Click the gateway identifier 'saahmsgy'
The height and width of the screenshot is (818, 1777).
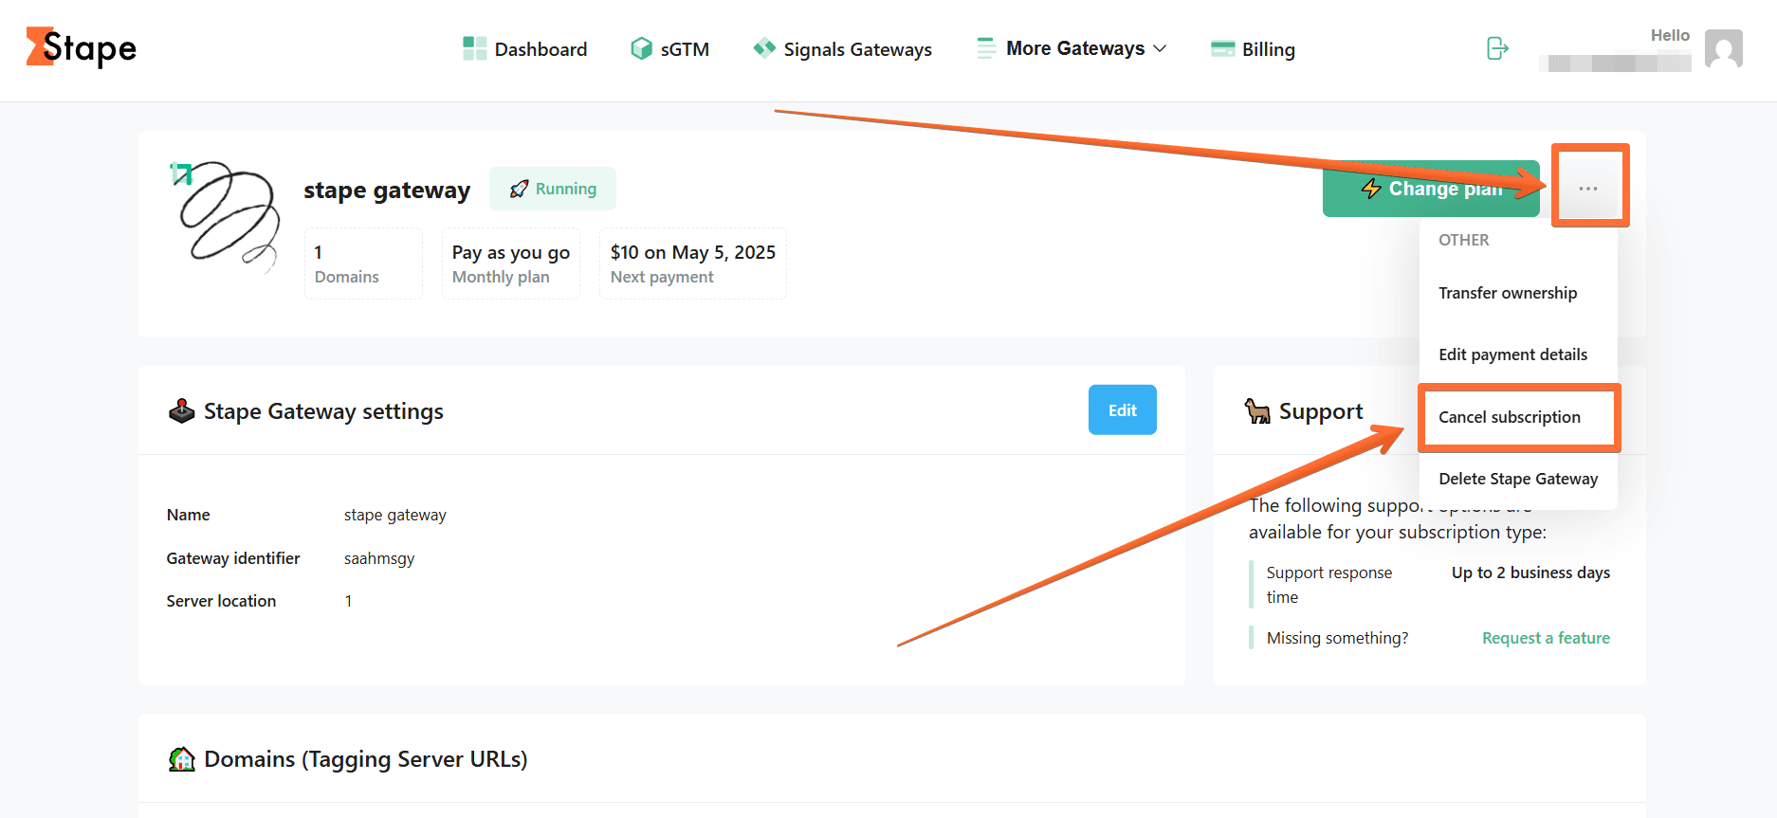click(379, 558)
